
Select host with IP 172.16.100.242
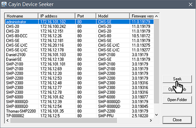point(79,26)
